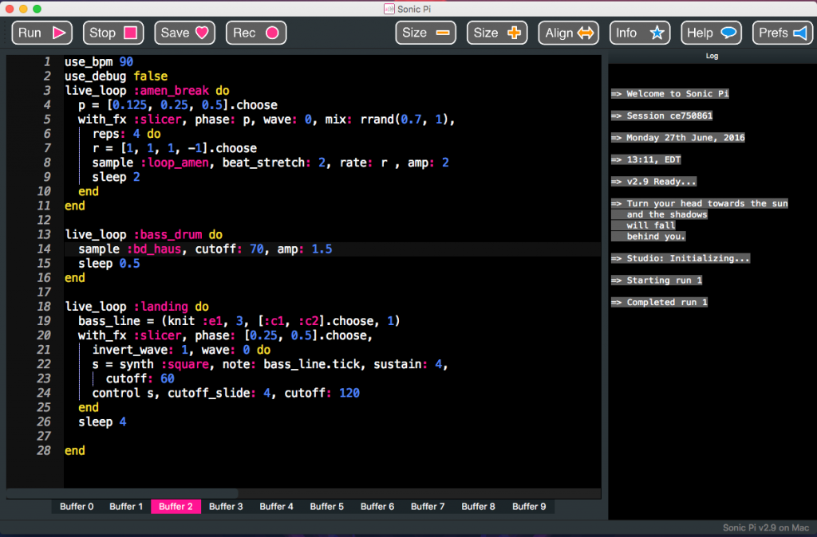Open the Help documentation panel
The height and width of the screenshot is (537, 817).
click(x=711, y=33)
